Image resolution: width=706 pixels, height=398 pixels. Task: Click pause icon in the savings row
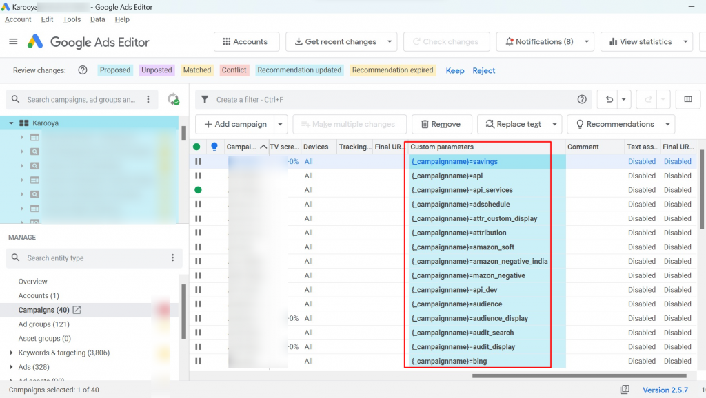click(x=198, y=161)
